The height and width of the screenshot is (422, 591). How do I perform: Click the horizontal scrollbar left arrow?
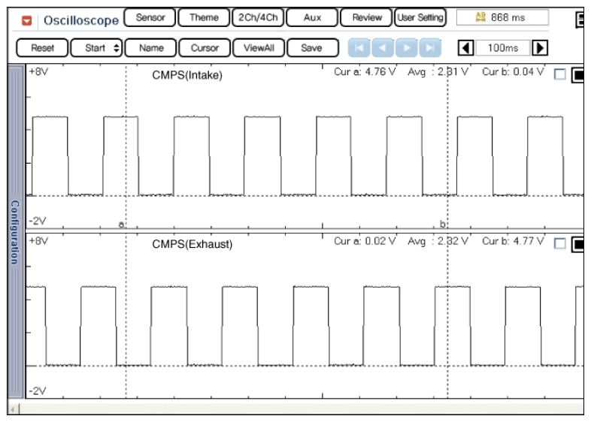[13, 408]
